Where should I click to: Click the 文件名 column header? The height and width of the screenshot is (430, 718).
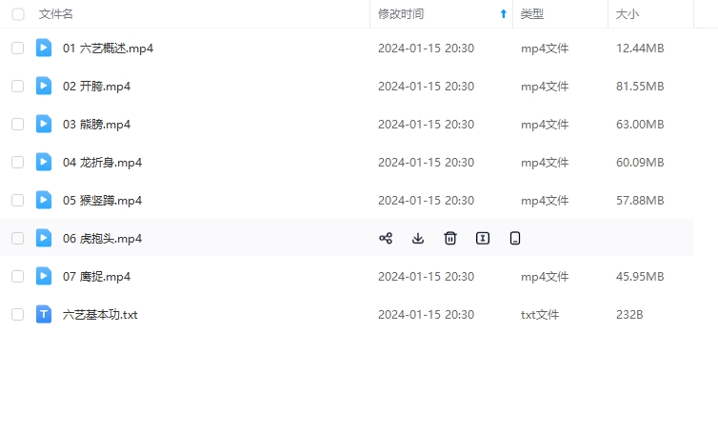(x=56, y=14)
